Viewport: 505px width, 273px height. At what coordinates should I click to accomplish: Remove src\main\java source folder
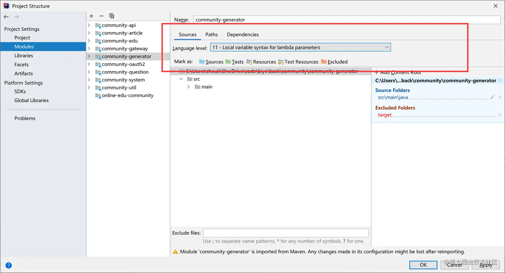point(500,97)
